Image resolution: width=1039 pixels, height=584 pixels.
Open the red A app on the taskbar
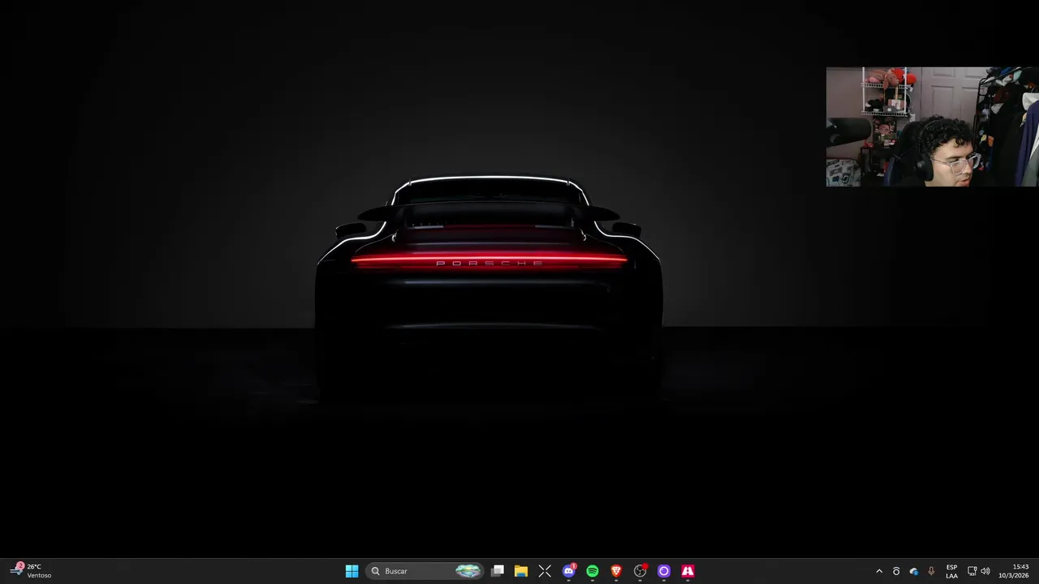(x=688, y=571)
